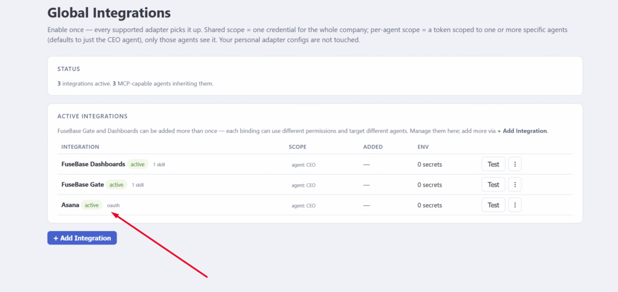This screenshot has height=292, width=618.
Task: Click the 1 skill label for FuseBase Gate
Action: coord(138,185)
